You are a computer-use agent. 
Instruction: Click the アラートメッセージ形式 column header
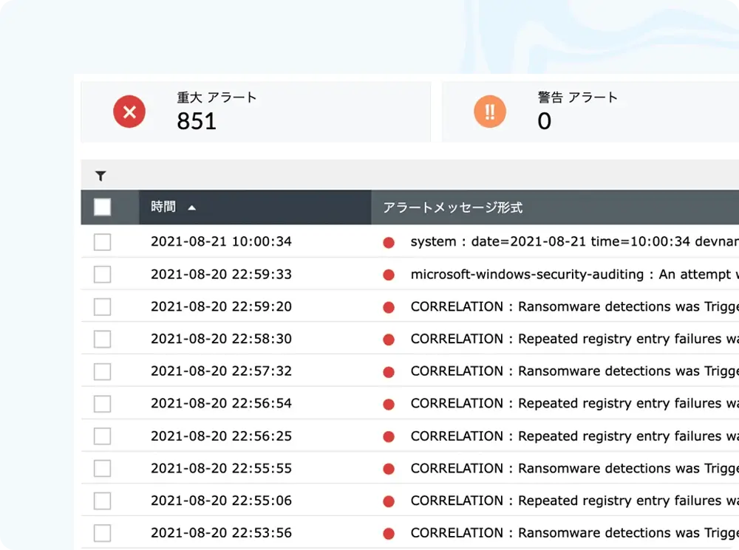[555, 207]
